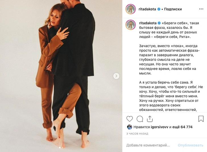This screenshot has height=152, width=207.
Task: Open the 3 ЧАСОВ НАЗАД timestamp
Action: (137, 134)
